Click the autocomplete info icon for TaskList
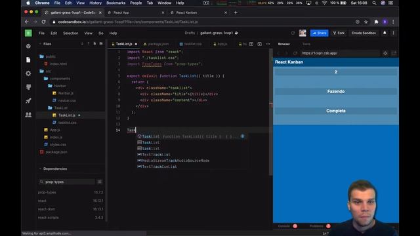The height and width of the screenshot is (236, 420). [242, 136]
